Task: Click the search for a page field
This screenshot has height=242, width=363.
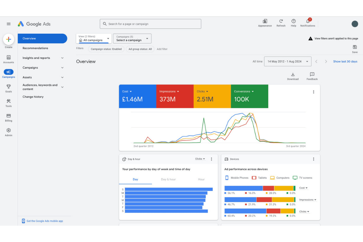Action: point(150,24)
